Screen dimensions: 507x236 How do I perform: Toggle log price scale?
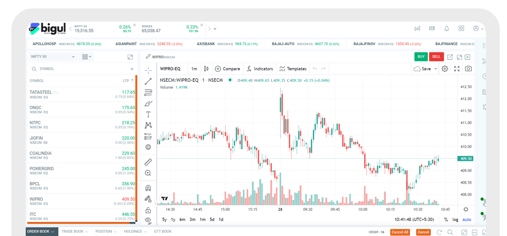pos(455,220)
